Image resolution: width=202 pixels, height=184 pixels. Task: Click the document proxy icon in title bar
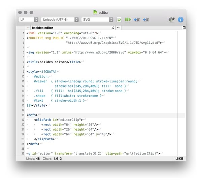click(x=95, y=12)
